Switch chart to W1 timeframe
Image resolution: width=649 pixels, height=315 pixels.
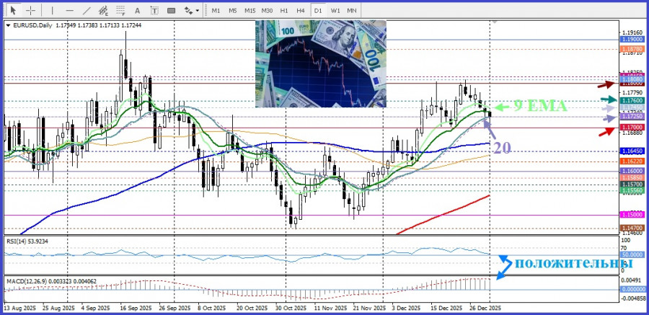click(x=335, y=10)
